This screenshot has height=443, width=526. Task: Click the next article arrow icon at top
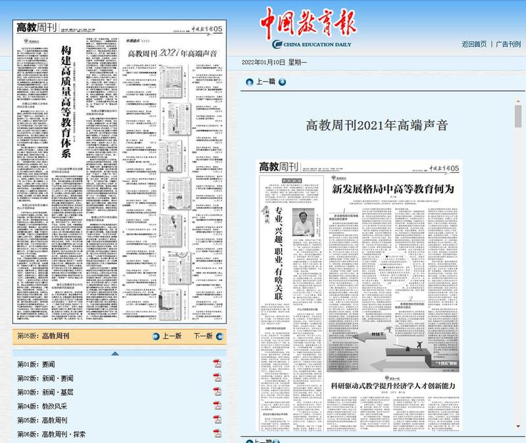282,82
